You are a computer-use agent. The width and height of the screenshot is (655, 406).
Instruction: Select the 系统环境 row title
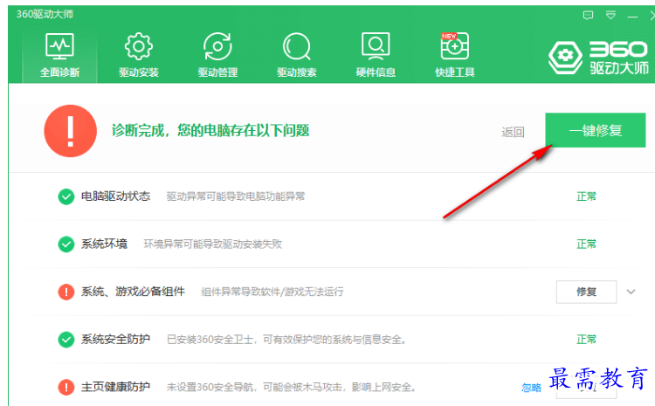pyautogui.click(x=104, y=244)
